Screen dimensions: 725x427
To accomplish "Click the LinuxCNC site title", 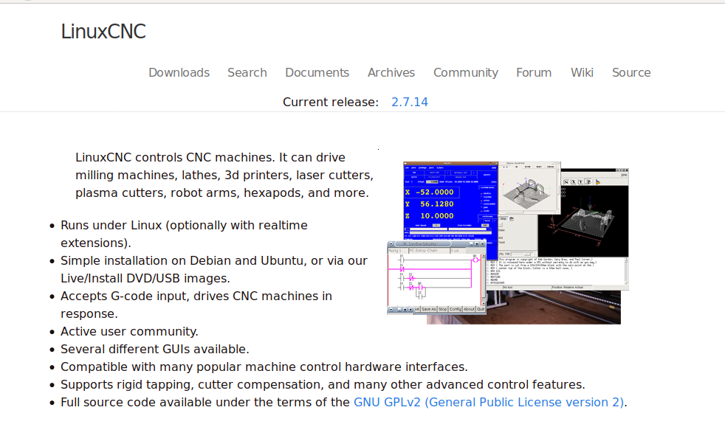I will 103,32.
